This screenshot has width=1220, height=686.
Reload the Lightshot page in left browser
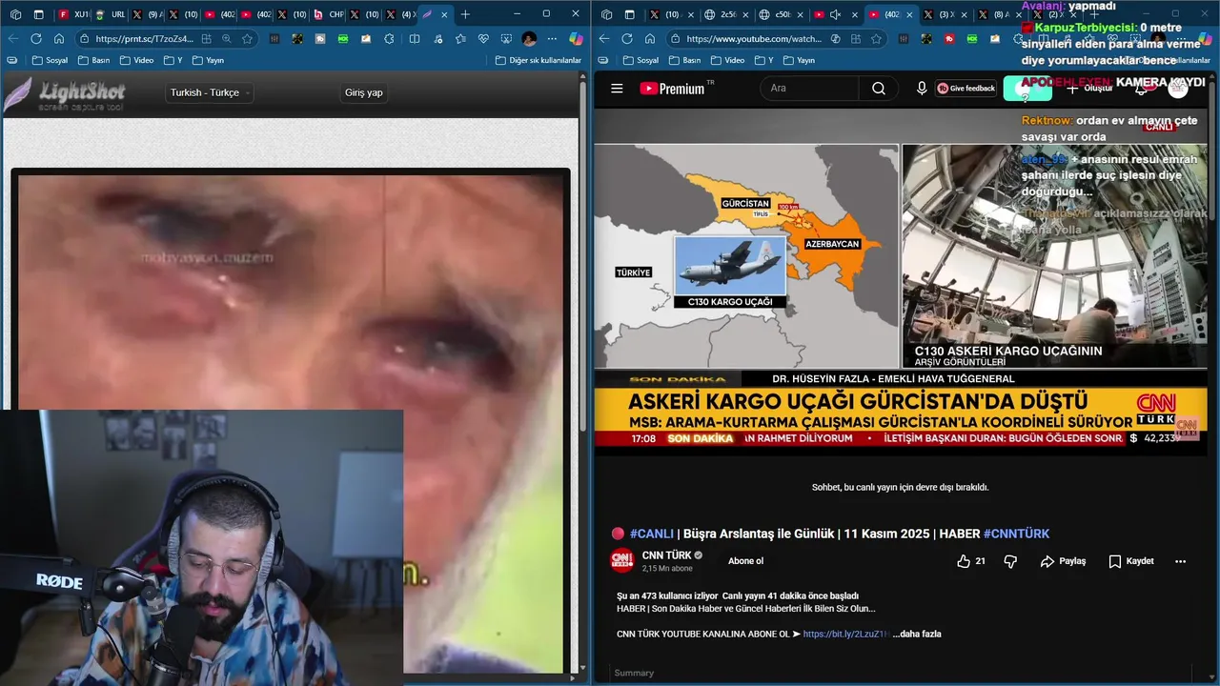coord(36,39)
